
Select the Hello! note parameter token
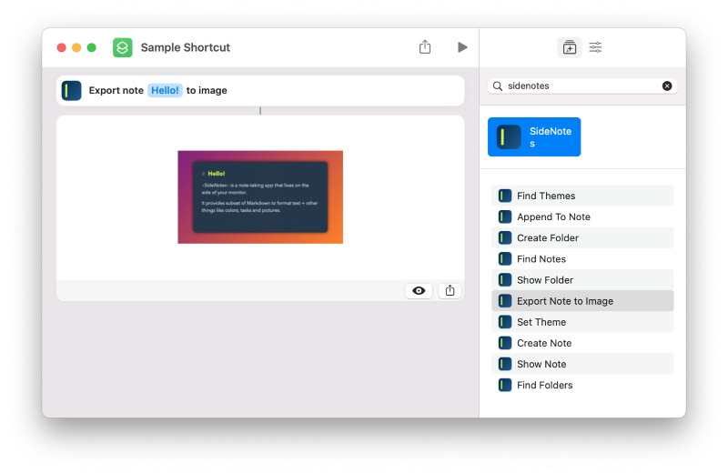tap(165, 91)
